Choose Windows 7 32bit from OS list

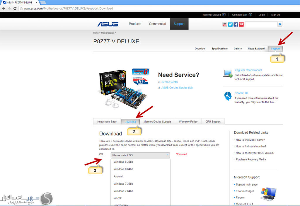[123, 184]
